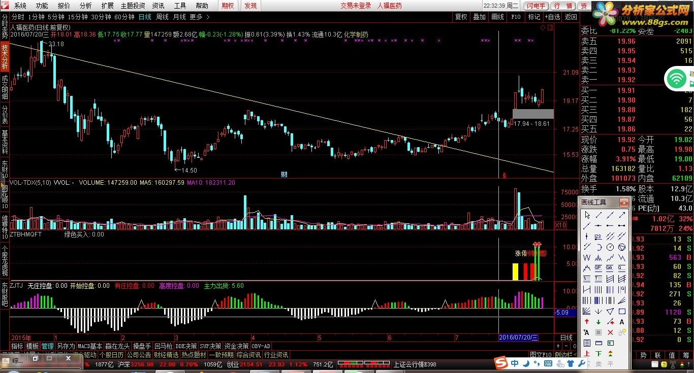Click the 日线 label at timeline end
694x373 pixels.
click(566, 337)
